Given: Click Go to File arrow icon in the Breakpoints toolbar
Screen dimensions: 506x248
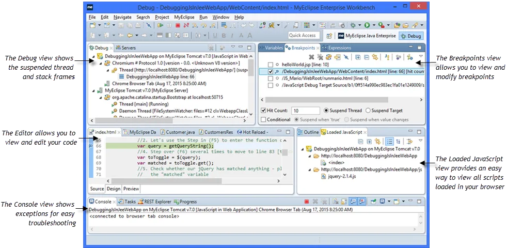Looking at the screenshot, I should (x=338, y=57).
